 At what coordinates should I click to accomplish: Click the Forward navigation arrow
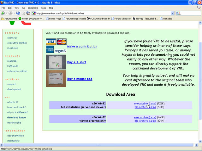click(x=10, y=13)
